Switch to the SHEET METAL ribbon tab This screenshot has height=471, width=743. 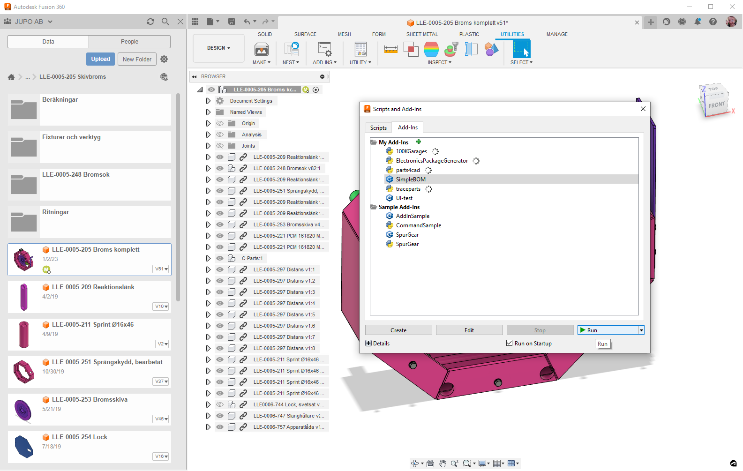coord(422,34)
